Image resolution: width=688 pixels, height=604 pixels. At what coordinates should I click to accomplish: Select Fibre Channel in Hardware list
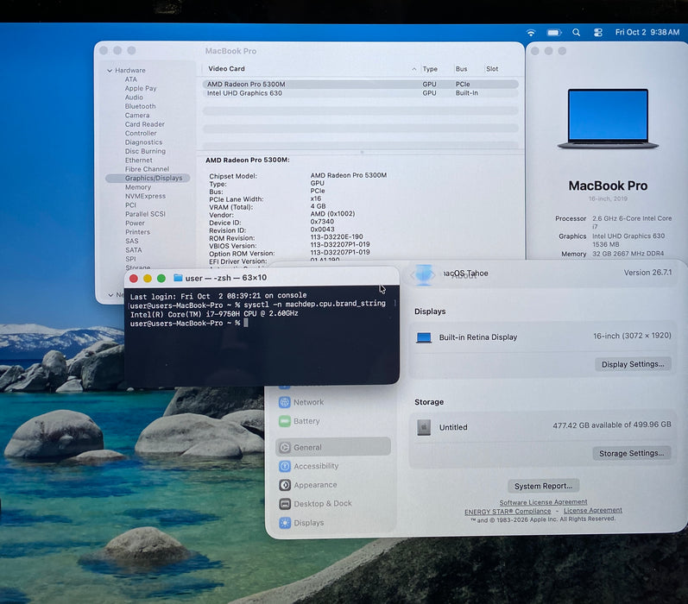(x=147, y=169)
